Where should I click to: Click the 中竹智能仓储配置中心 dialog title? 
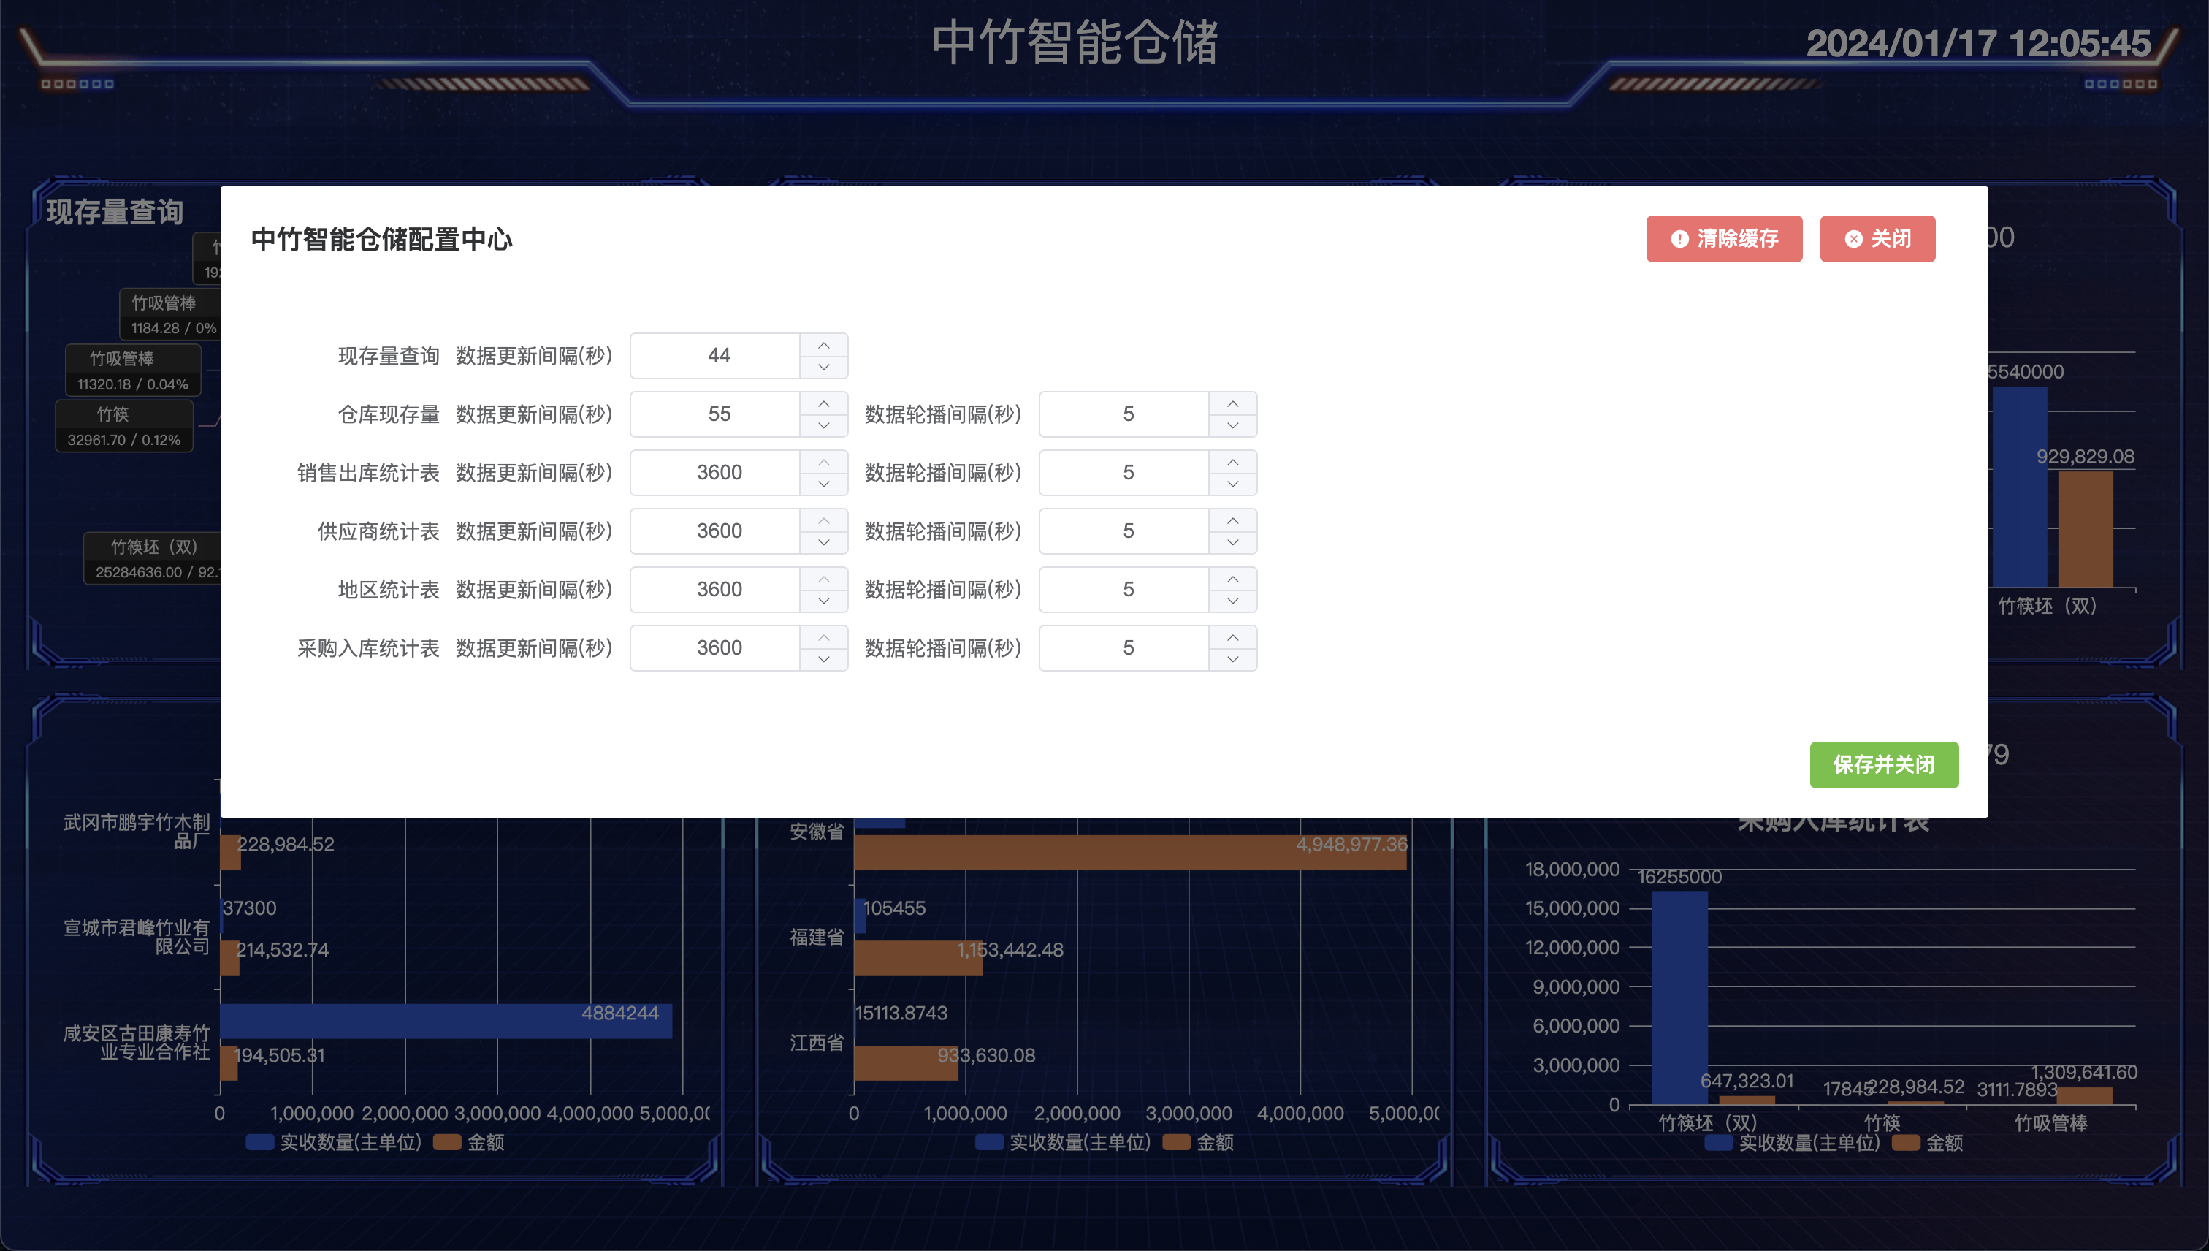click(x=381, y=240)
